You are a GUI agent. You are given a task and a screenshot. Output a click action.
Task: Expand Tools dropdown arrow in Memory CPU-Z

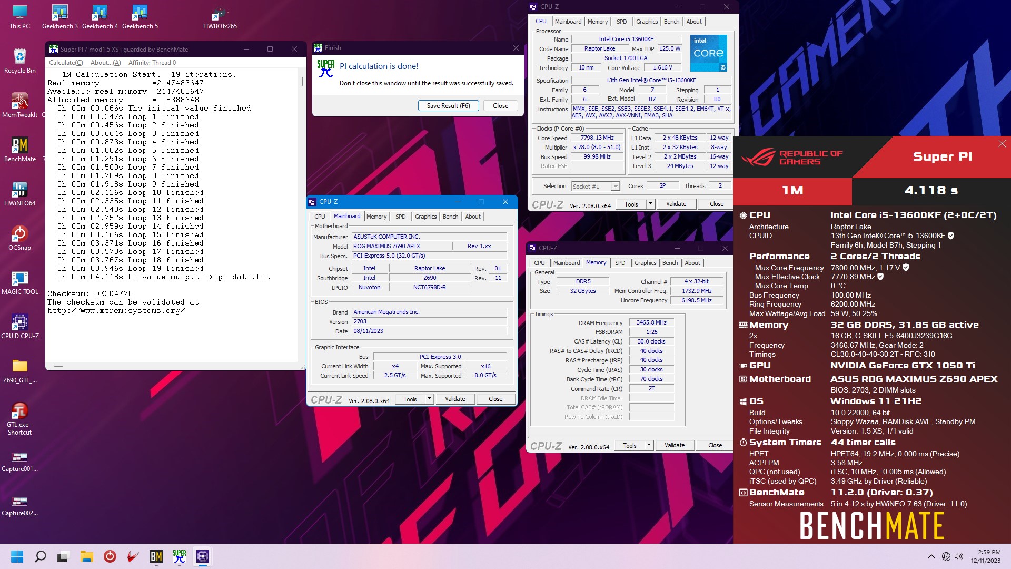[x=649, y=445]
